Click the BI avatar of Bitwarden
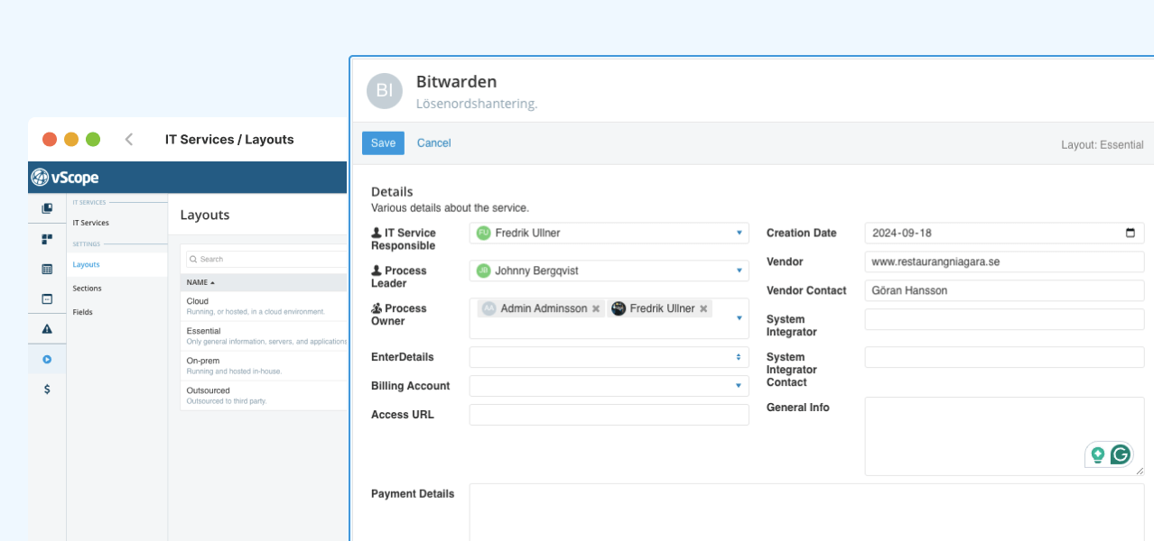This screenshot has height=541, width=1154. click(384, 90)
